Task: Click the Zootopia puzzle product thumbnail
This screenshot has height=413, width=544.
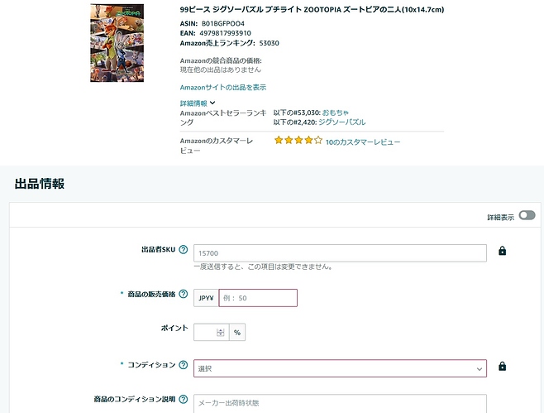Action: 117,43
